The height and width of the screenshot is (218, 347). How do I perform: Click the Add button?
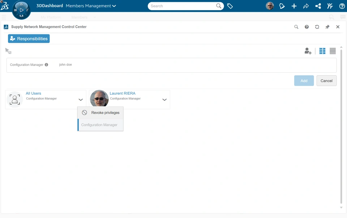point(304,81)
